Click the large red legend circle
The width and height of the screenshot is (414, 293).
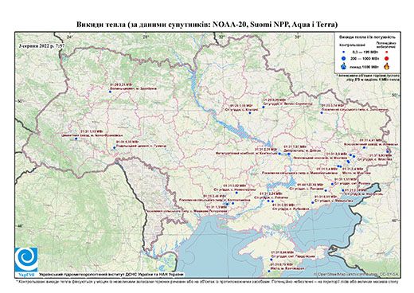click(387, 59)
